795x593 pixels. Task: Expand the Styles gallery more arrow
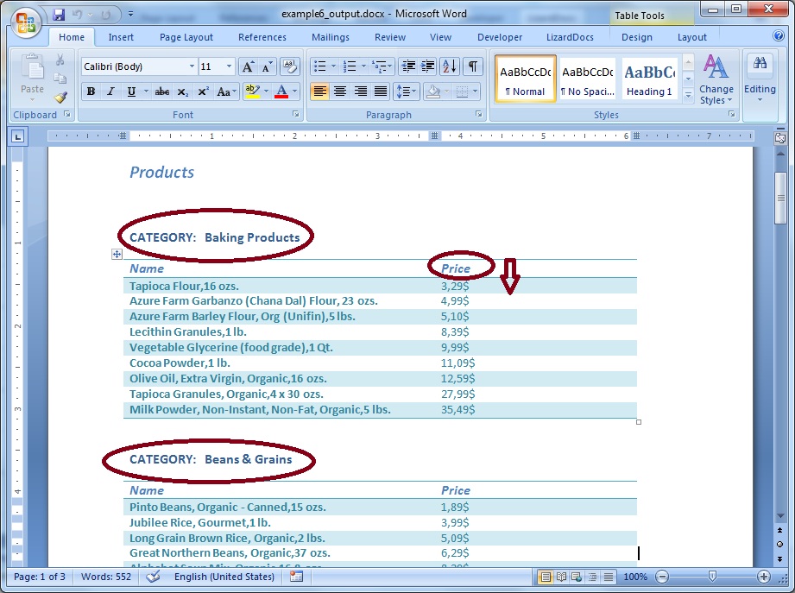point(688,95)
